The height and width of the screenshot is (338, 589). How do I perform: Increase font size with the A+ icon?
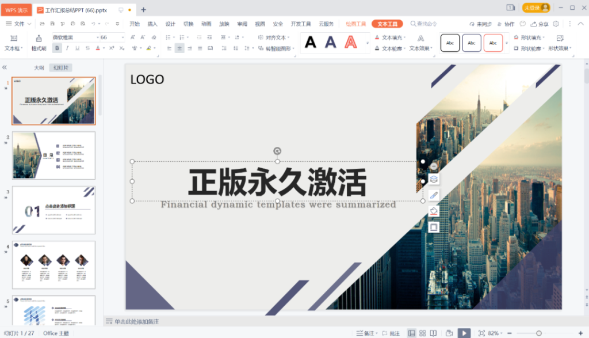(x=133, y=37)
